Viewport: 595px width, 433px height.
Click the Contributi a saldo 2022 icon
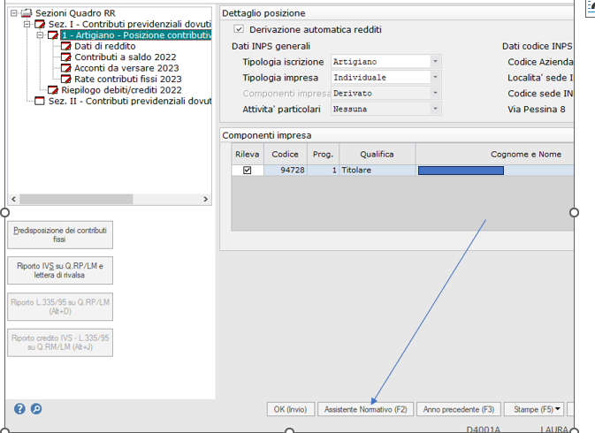click(66, 57)
